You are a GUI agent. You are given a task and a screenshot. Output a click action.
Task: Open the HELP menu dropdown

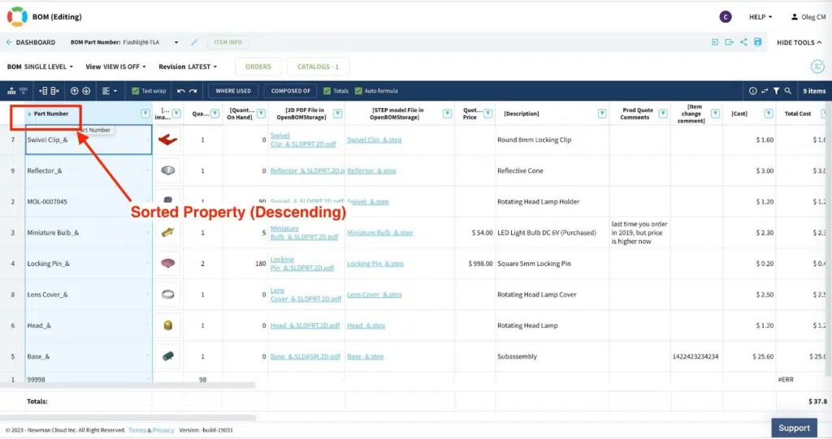point(760,17)
